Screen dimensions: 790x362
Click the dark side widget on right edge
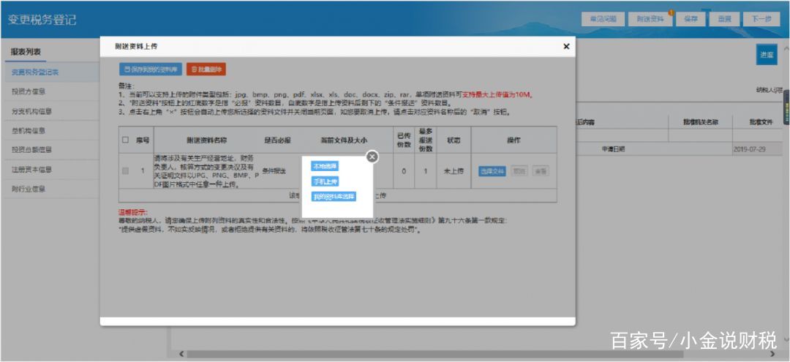pos(786,108)
